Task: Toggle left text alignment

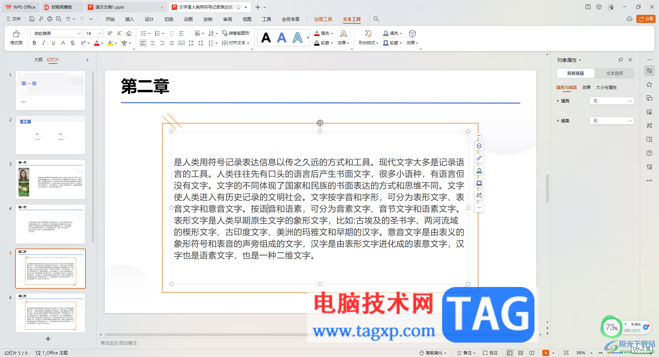Action: (x=143, y=43)
